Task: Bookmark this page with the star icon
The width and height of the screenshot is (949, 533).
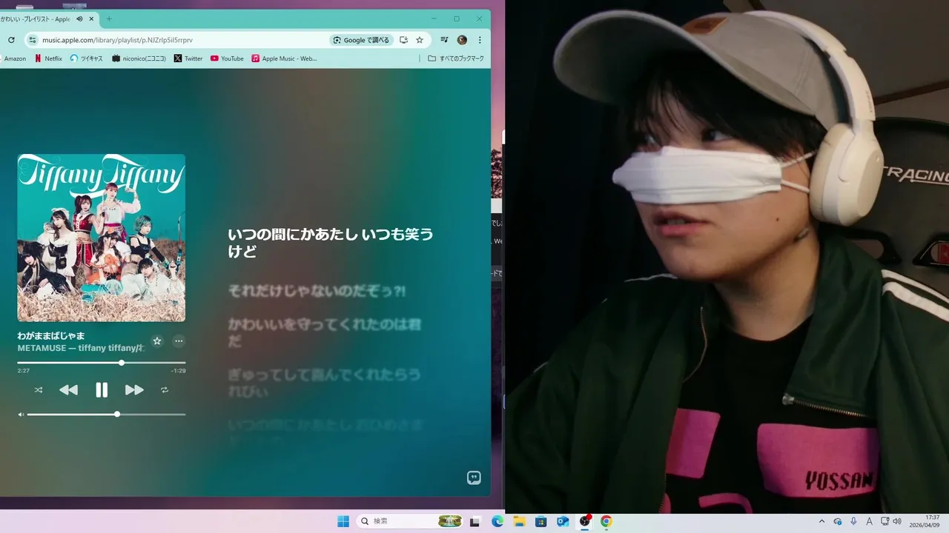Action: (420, 40)
